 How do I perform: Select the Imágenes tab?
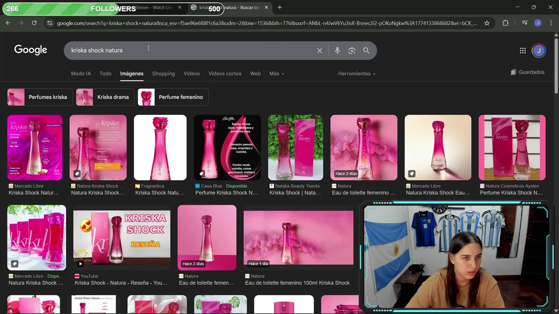click(132, 74)
